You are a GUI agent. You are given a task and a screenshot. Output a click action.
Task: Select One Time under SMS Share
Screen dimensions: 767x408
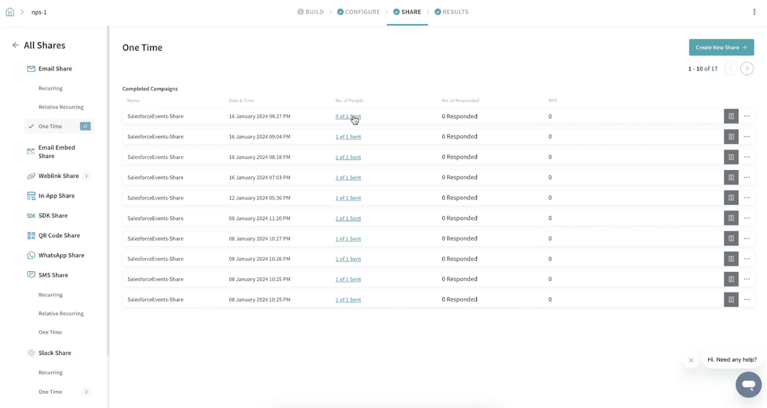[50, 332]
